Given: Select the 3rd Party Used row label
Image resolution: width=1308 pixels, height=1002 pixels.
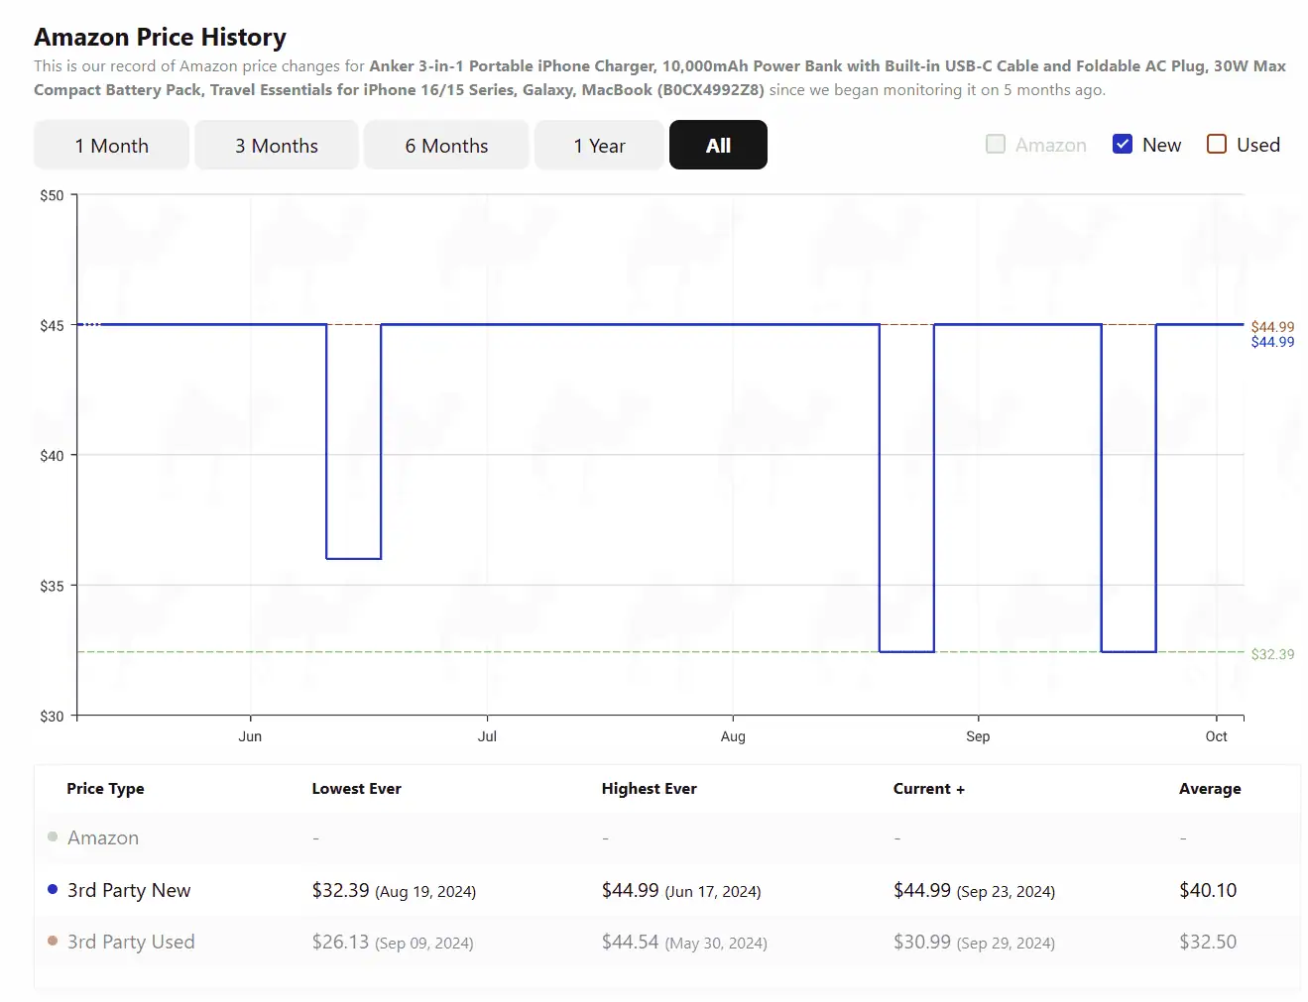Looking at the screenshot, I should tap(131, 942).
